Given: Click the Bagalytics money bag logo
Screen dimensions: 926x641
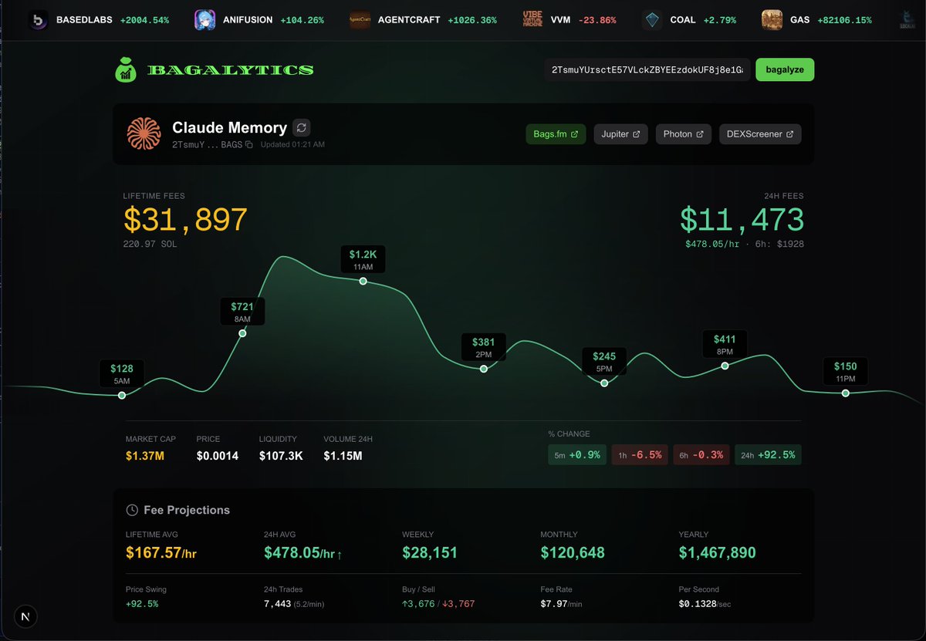Looking at the screenshot, I should click(x=127, y=69).
